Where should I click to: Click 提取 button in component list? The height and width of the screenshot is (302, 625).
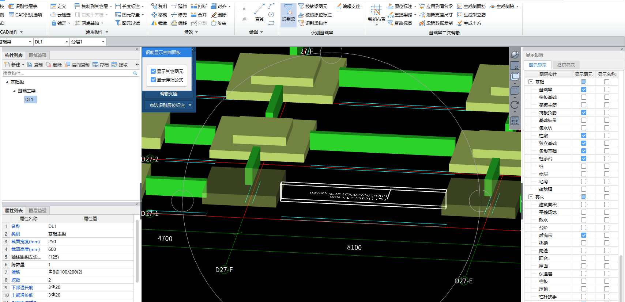[120, 65]
